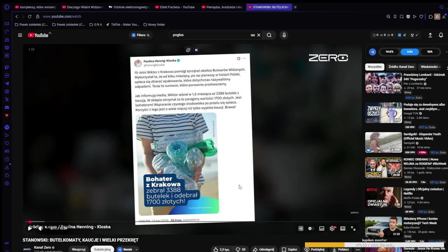Go back to the previous page

coord(16,16)
